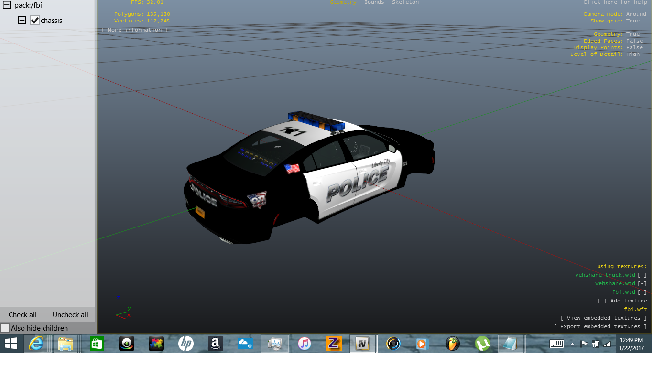This screenshot has height=367, width=653.
Task: Toggle the Edged Faces setting
Action: tap(634, 41)
